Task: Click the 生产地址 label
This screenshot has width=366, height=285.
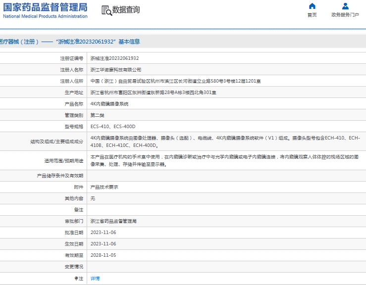Action: point(74,93)
